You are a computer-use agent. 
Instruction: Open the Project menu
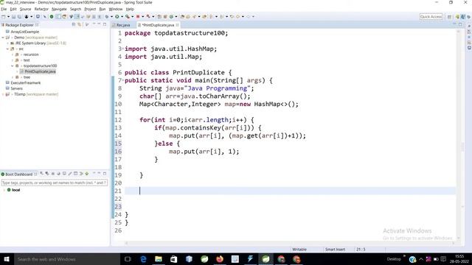(90, 9)
